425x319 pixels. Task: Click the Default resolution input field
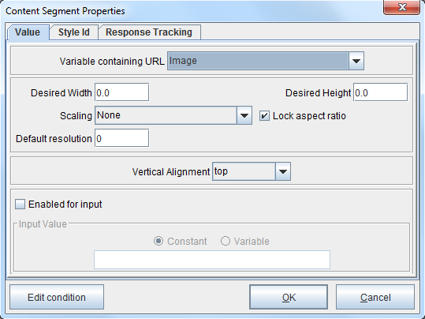click(121, 138)
